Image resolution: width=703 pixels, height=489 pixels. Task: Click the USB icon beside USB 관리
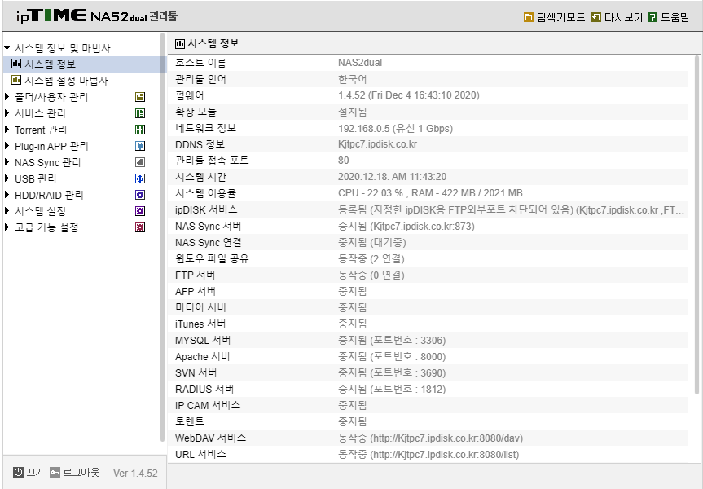pos(140,178)
